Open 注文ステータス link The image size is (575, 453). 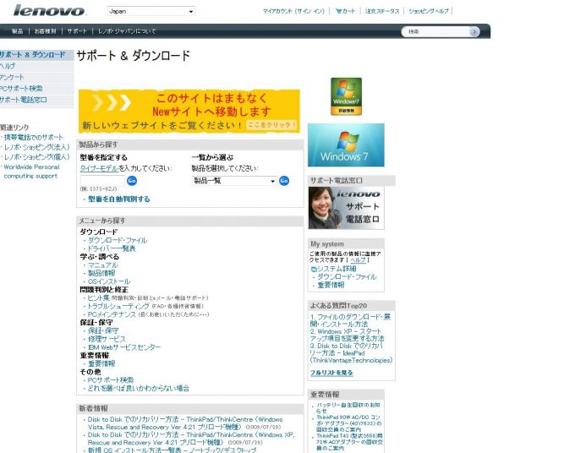(381, 11)
